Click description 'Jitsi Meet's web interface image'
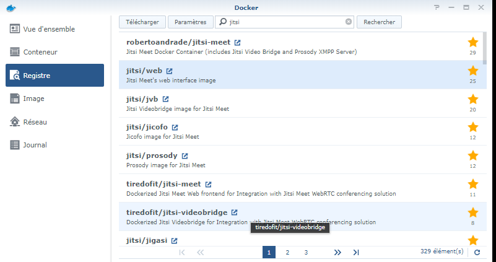 pos(171,81)
